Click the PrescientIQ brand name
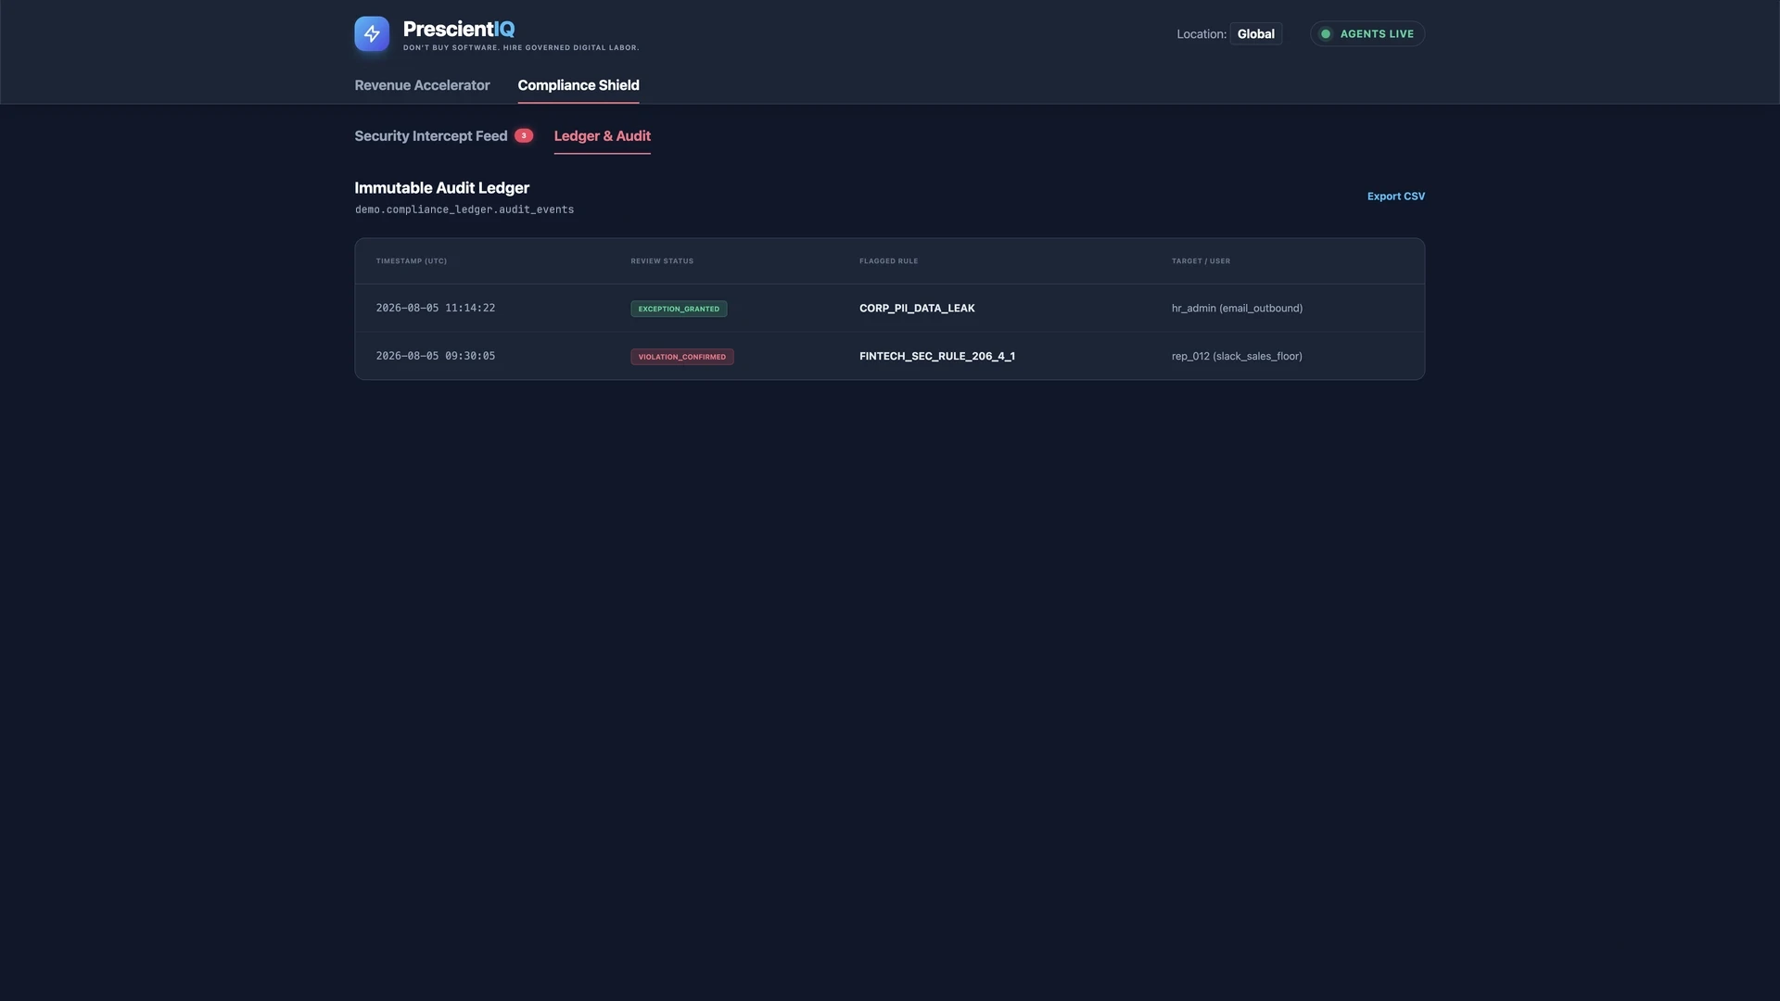Image resolution: width=1780 pixels, height=1001 pixels. click(459, 30)
